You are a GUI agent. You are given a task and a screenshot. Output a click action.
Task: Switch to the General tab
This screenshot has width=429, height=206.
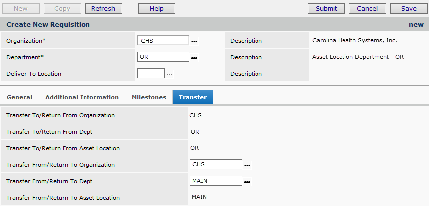[20, 97]
